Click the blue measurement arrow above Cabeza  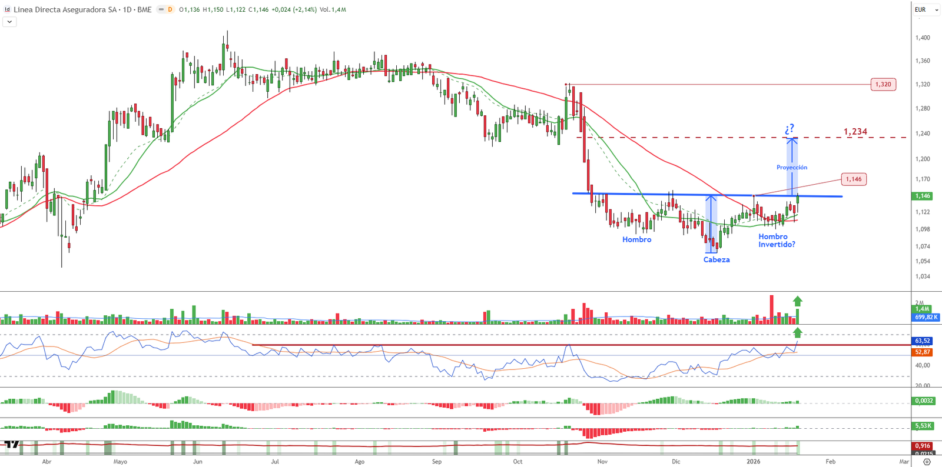[711, 224]
